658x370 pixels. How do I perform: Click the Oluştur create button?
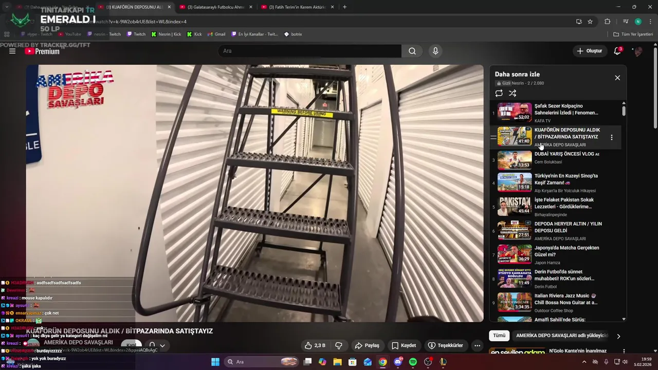coord(589,51)
